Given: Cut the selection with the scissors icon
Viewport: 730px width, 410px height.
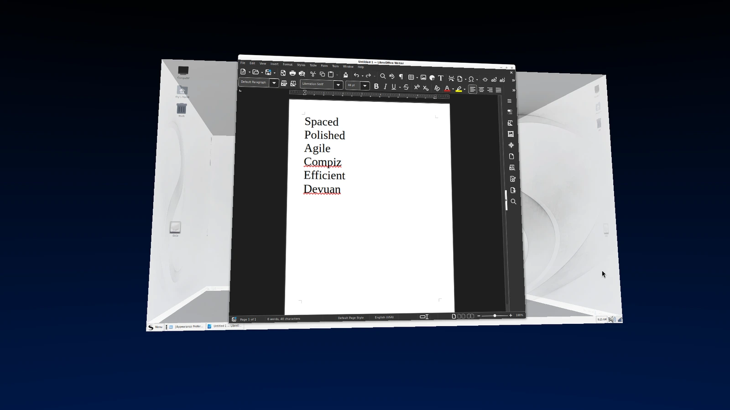Looking at the screenshot, I should tap(313, 74).
